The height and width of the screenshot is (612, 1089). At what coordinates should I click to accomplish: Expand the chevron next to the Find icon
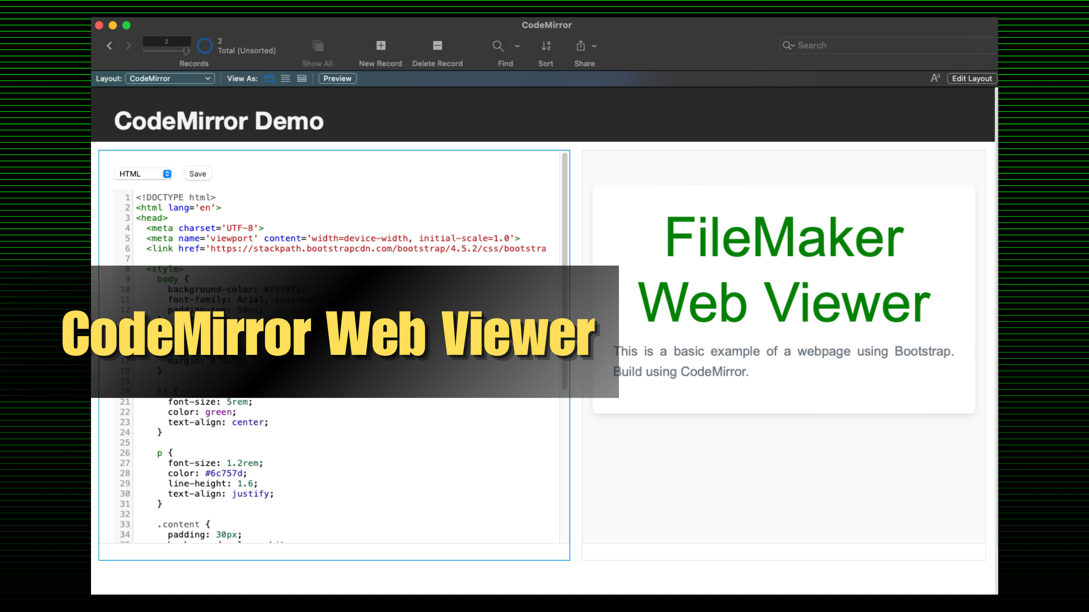tap(517, 45)
